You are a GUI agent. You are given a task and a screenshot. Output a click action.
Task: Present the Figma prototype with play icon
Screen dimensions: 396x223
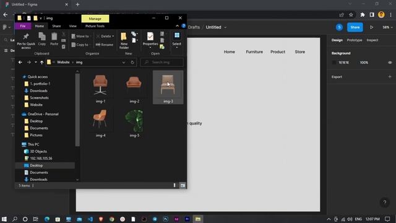coord(371,27)
